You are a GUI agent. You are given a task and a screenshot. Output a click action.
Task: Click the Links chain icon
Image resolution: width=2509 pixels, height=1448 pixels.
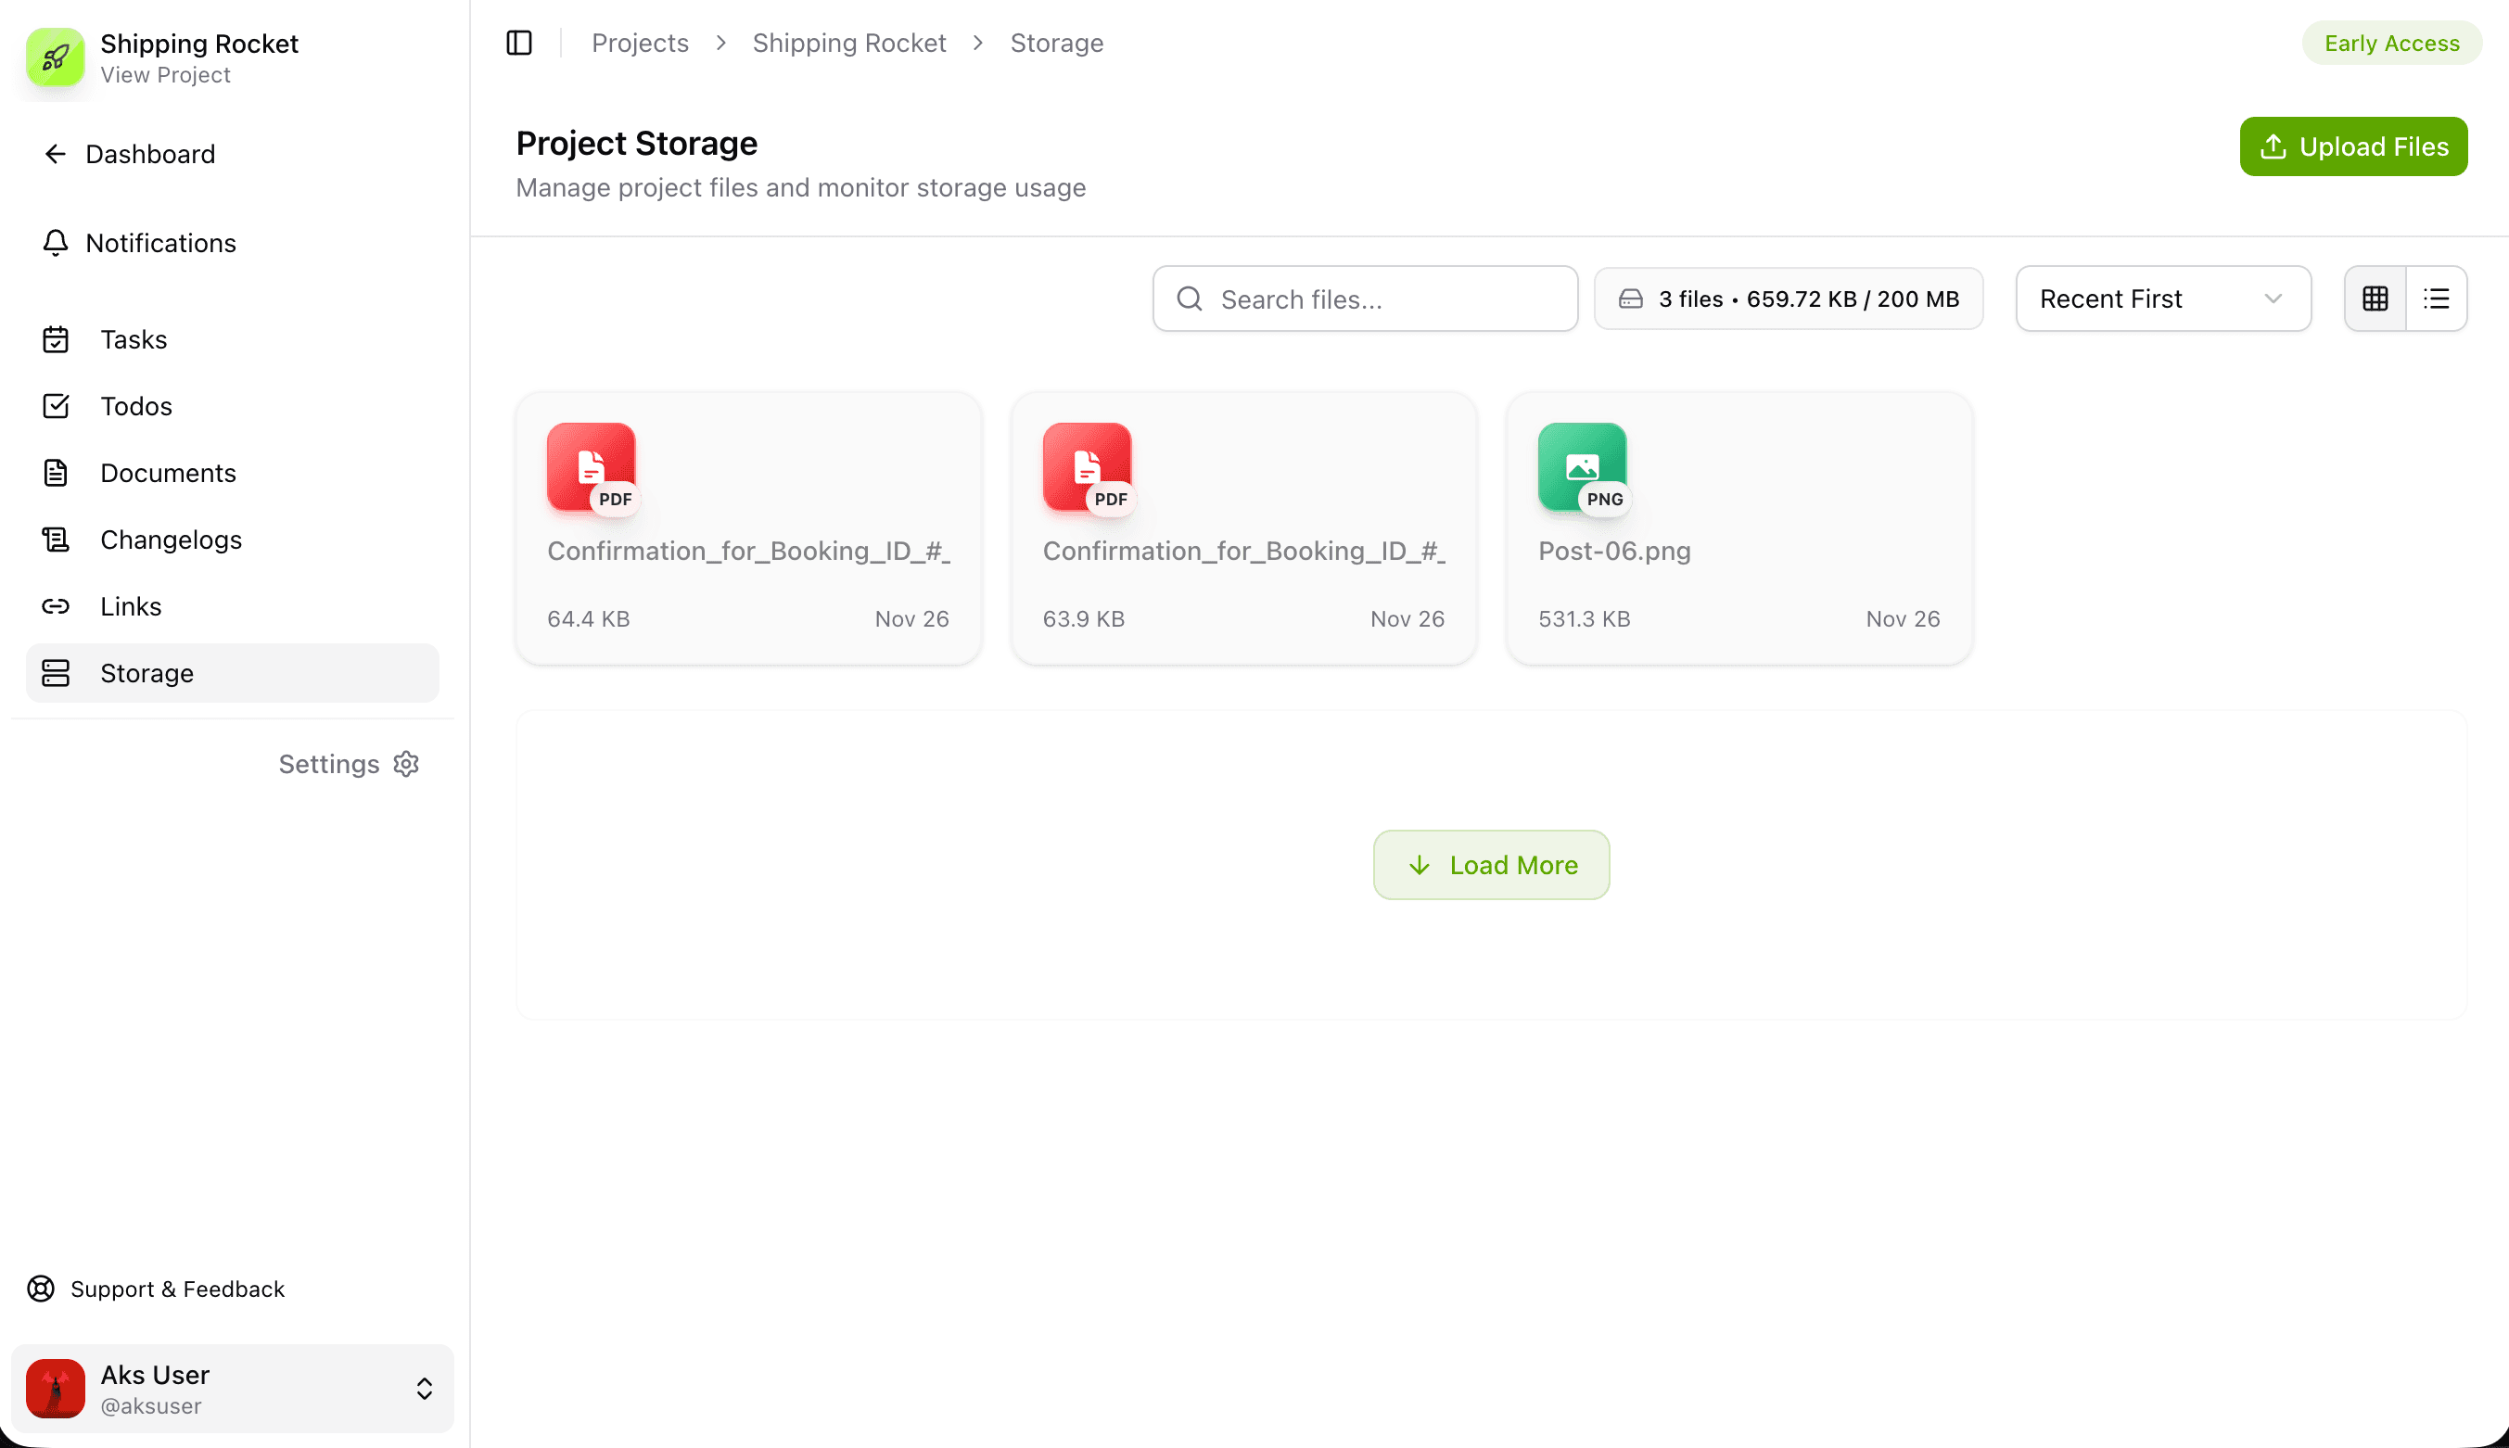[x=56, y=606]
